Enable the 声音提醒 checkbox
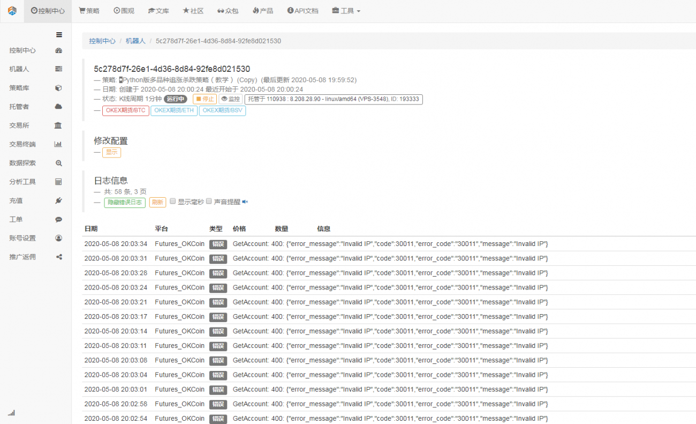This screenshot has width=696, height=424. (208, 201)
